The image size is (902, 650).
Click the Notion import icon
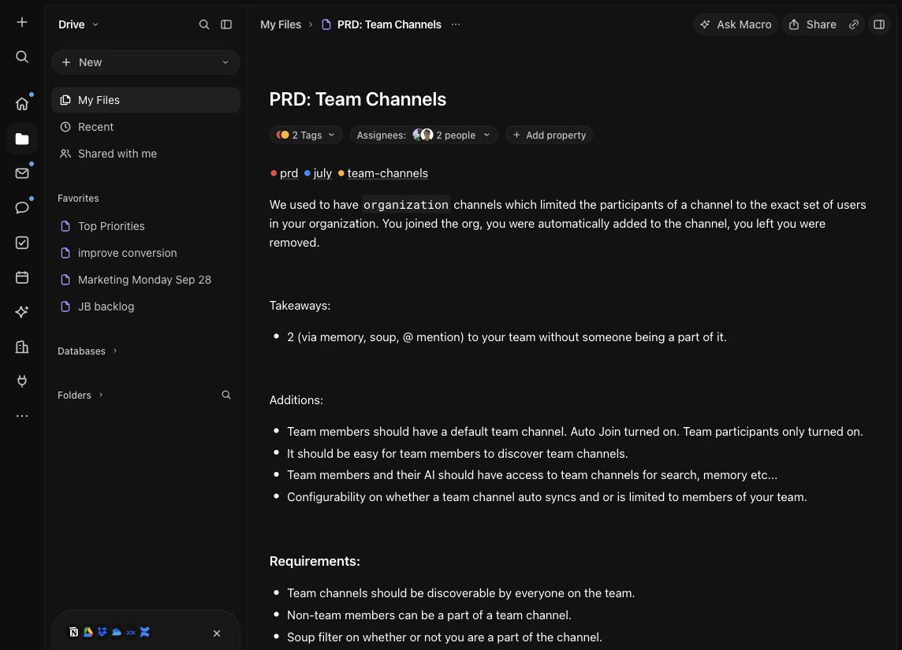point(73,632)
